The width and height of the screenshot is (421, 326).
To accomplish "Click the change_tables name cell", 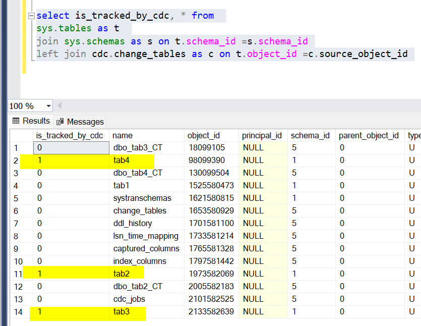I will pos(147,211).
